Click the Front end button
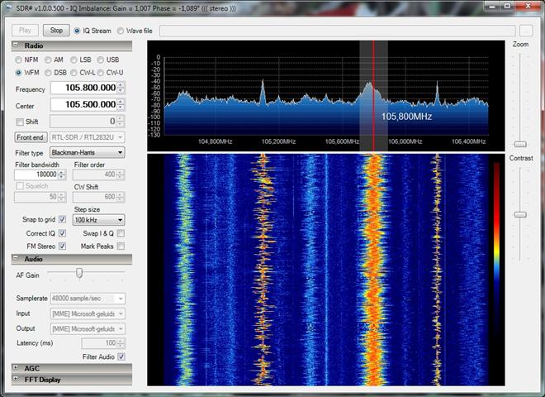545x397 pixels. tap(31, 136)
